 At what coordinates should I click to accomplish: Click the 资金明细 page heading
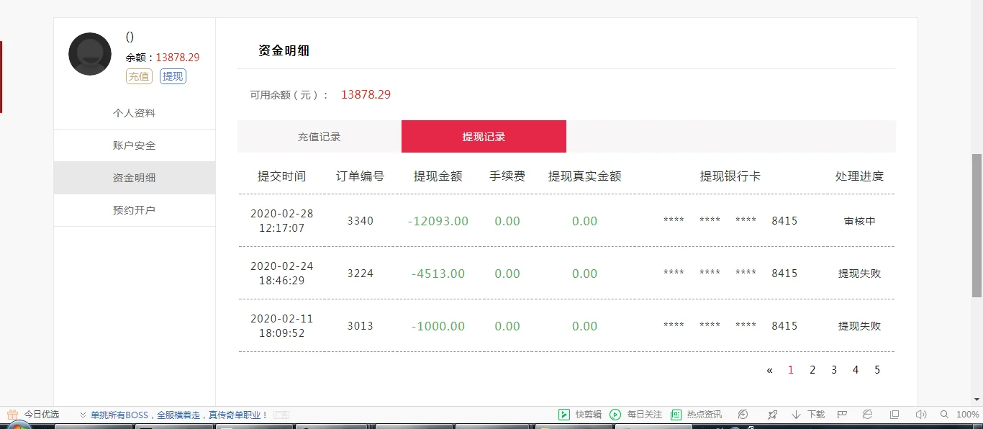[x=284, y=50]
